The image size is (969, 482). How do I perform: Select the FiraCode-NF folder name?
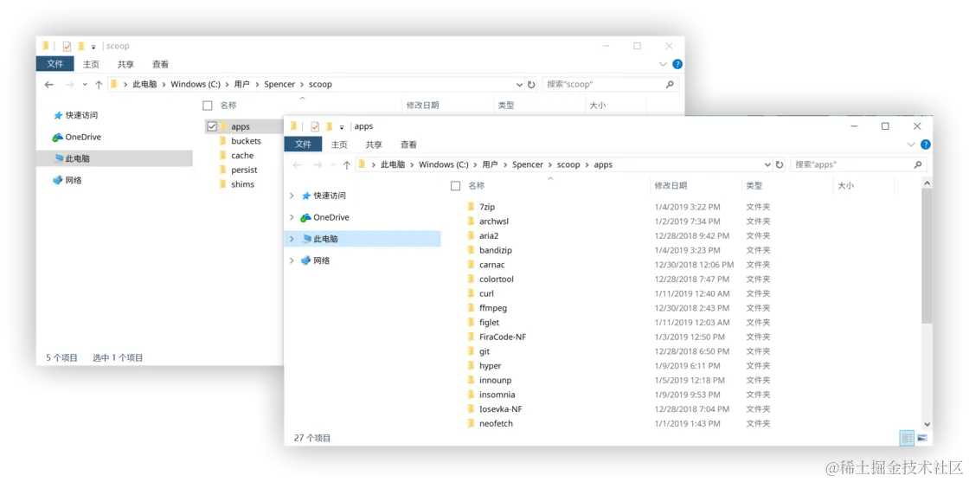[x=503, y=337]
